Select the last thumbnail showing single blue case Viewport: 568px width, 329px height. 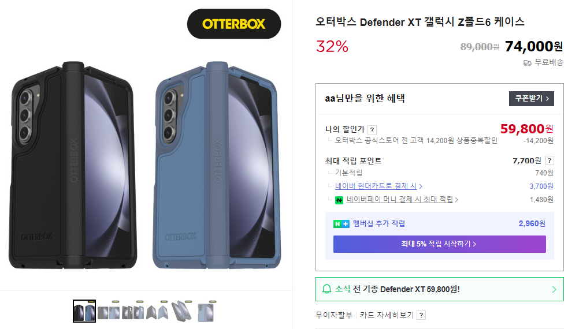click(x=206, y=311)
